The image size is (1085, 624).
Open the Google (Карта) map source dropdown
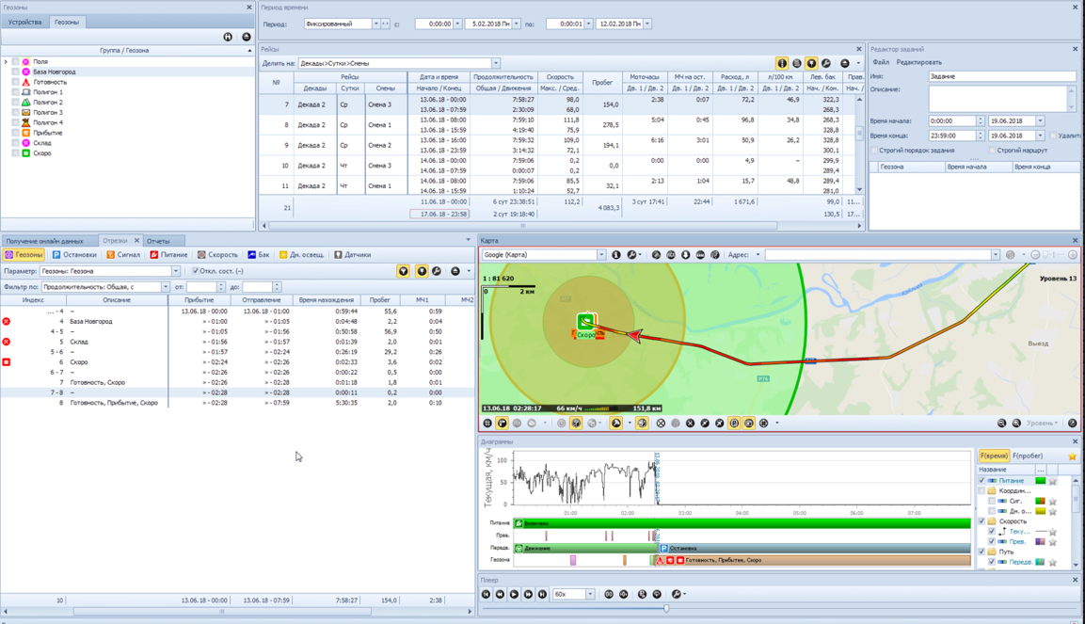600,254
